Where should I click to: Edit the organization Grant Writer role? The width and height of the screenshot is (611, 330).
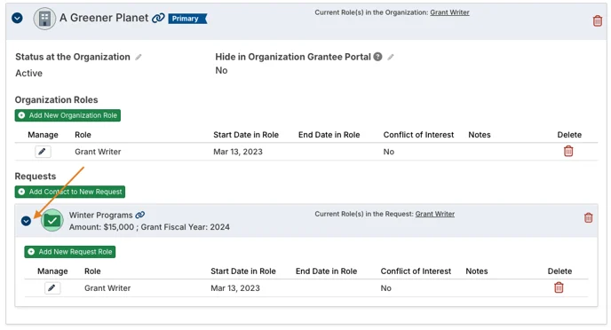coord(43,152)
